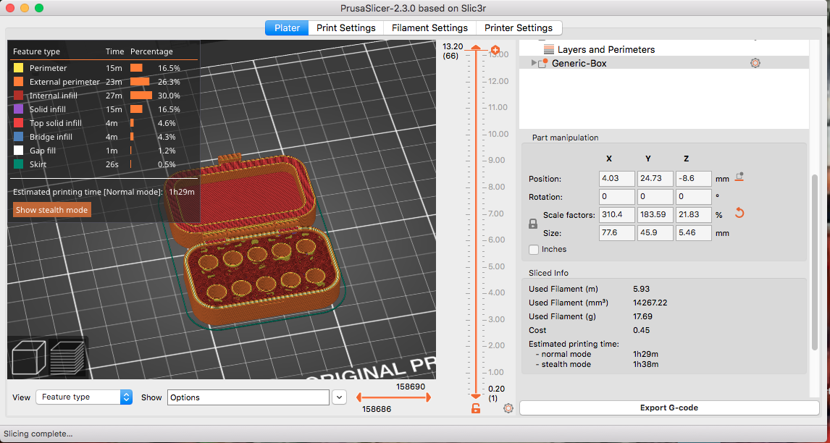
Task: Click the Position Z field
Action: (693, 178)
